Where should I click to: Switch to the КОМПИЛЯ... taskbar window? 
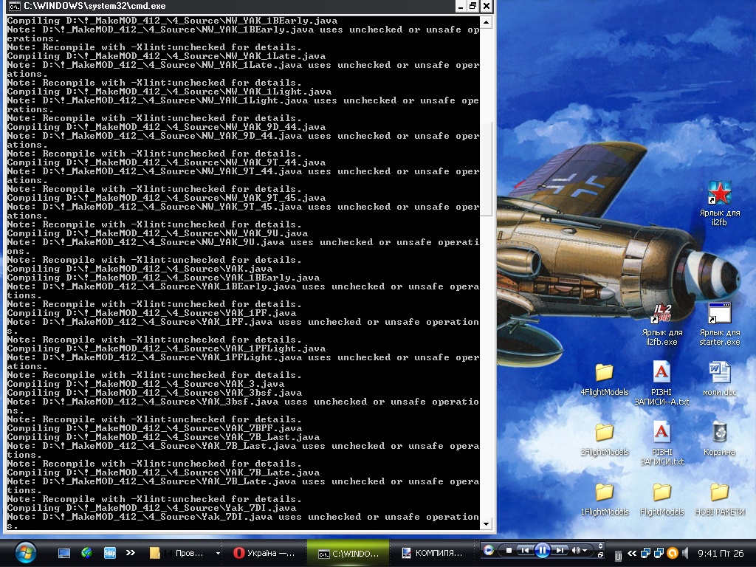pyautogui.click(x=433, y=553)
